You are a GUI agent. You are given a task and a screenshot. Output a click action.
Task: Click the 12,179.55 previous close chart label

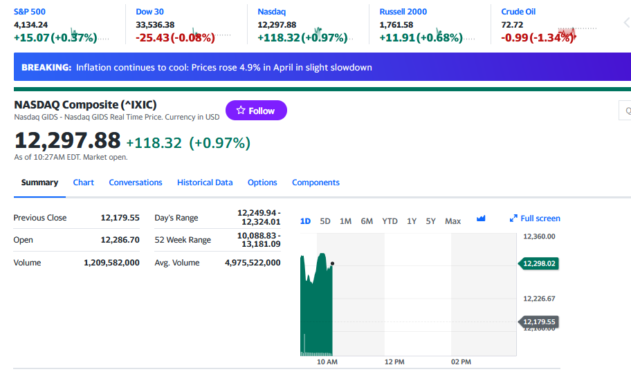pos(539,321)
